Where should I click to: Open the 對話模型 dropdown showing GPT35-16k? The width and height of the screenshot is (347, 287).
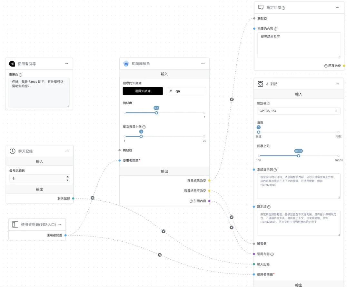click(299, 111)
